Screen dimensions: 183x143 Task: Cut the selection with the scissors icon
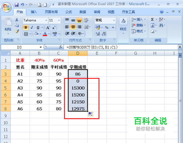(x=17, y=19)
